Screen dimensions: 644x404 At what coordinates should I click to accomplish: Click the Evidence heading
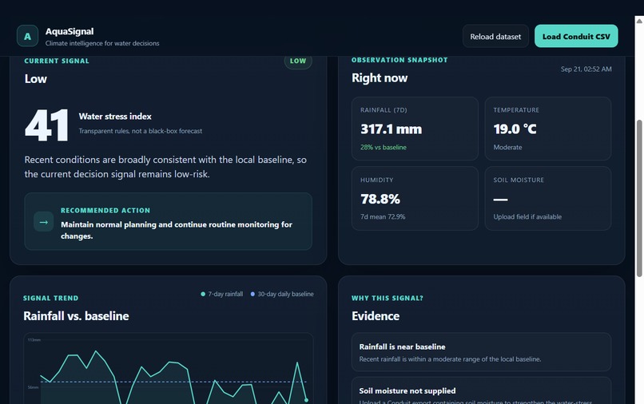click(376, 316)
